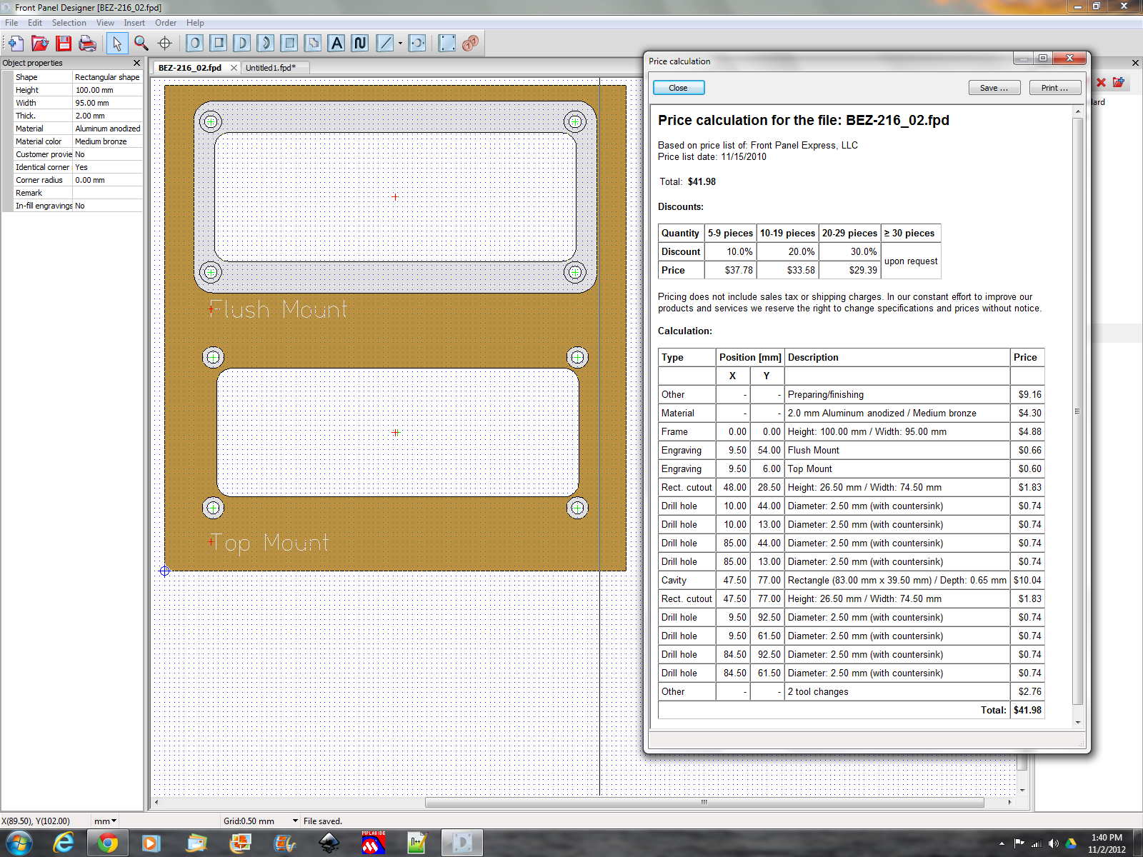1143x857 pixels.
Task: Click the canvas horizontal scrollbar thumb
Action: pyautogui.click(x=704, y=802)
